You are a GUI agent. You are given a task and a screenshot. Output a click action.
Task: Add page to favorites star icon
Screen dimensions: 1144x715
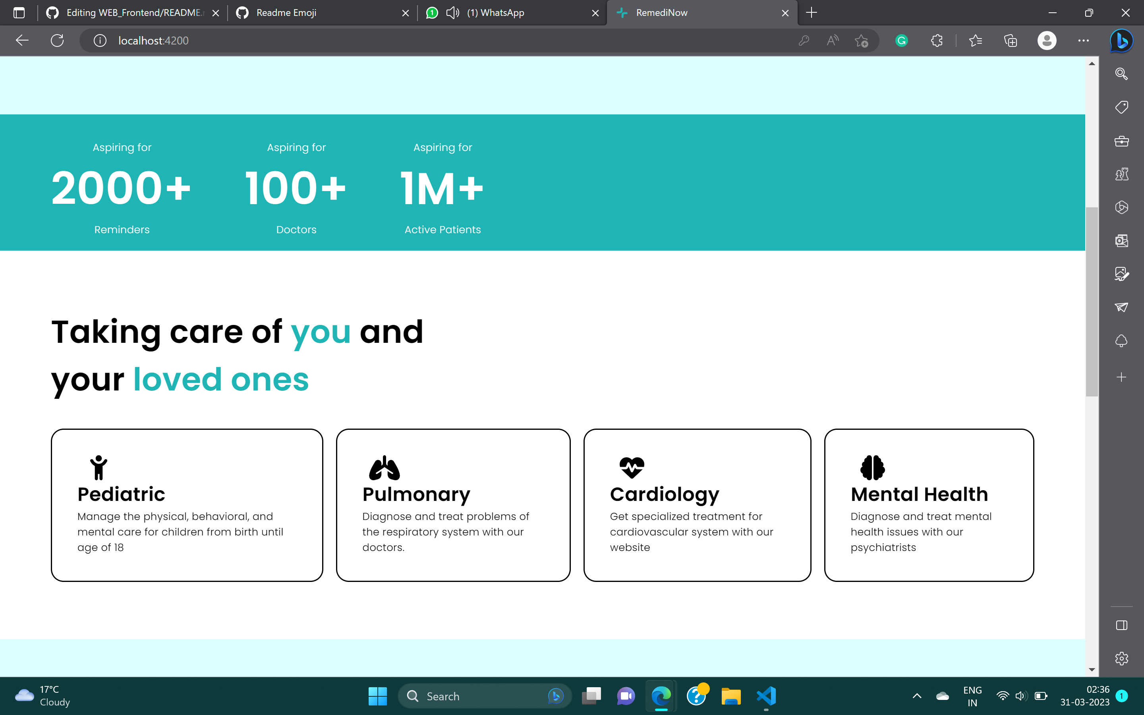[861, 41]
